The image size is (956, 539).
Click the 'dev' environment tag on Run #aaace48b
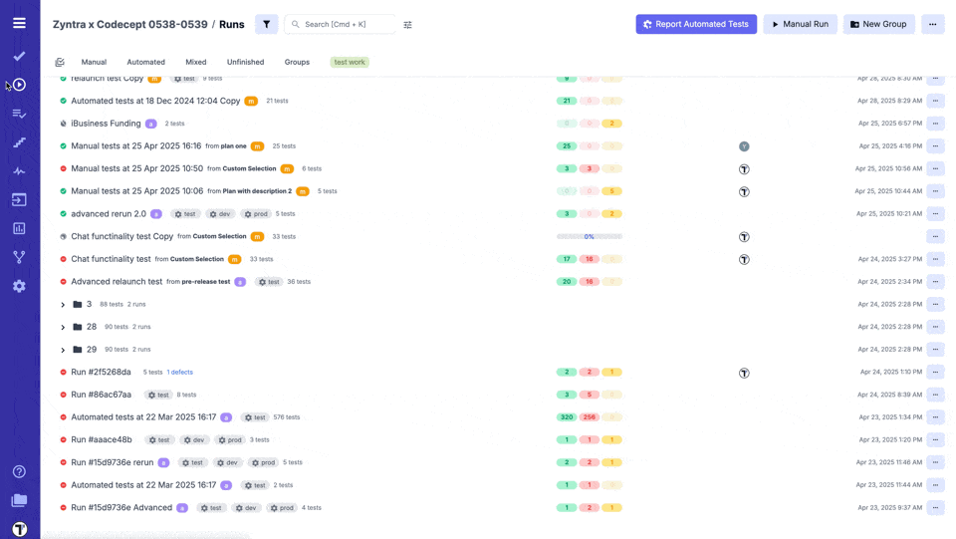[x=194, y=439]
